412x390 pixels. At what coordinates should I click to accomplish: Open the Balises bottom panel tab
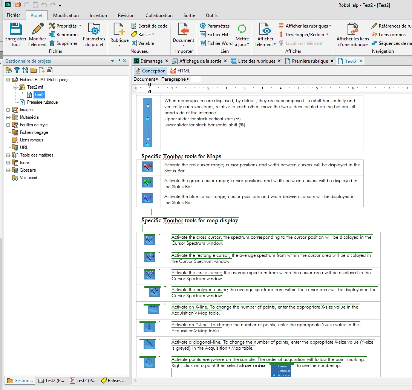point(113,381)
